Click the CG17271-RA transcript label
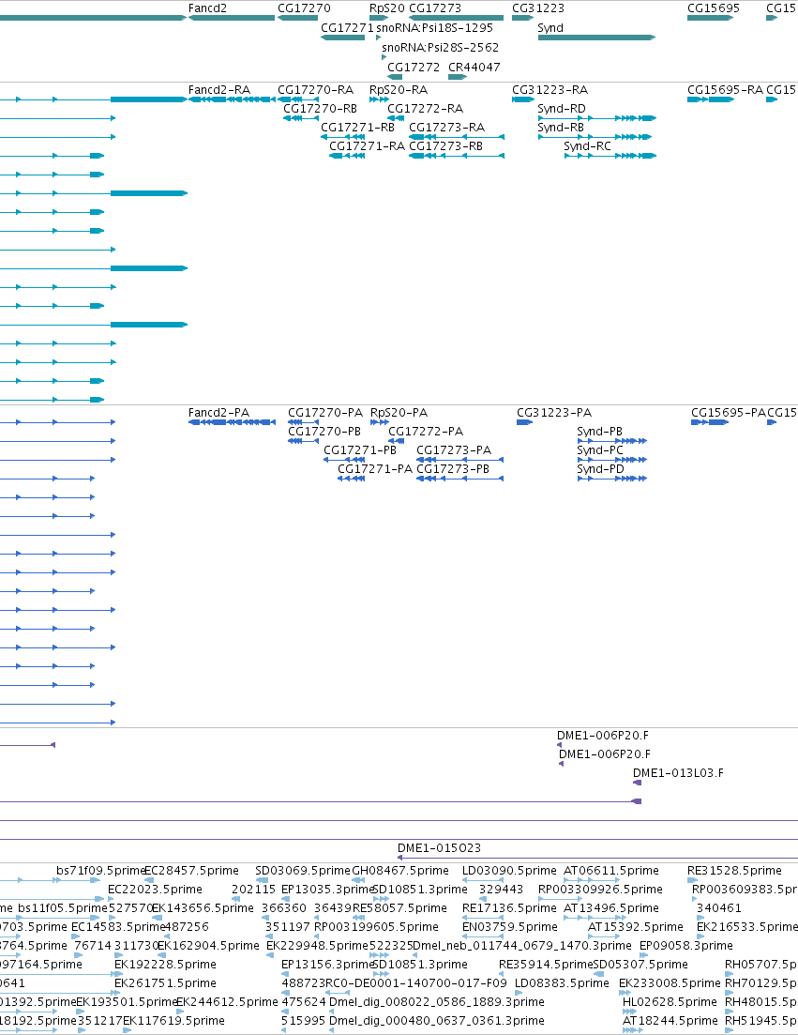Viewport: 798px width, 1035px height. click(367, 145)
